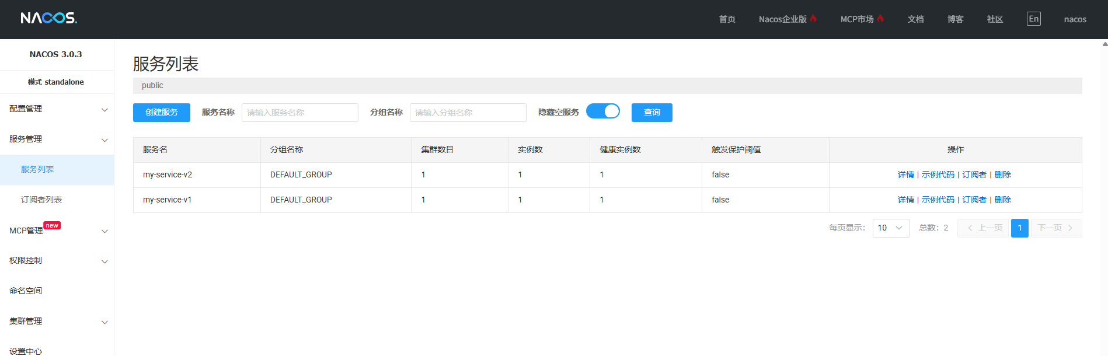Go to page 1 in pagination
The image size is (1108, 356).
(1019, 228)
